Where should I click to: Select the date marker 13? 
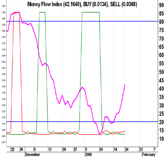coord(50,150)
